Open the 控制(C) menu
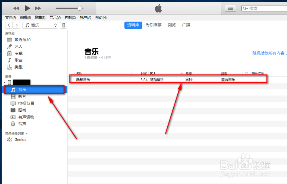Image resolution: width=287 pixels, height=184 pixels. tap(70, 18)
